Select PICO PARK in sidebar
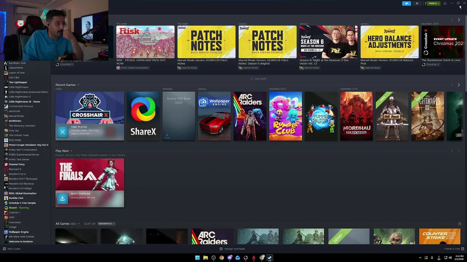This screenshot has width=467, height=262. click(x=15, y=140)
